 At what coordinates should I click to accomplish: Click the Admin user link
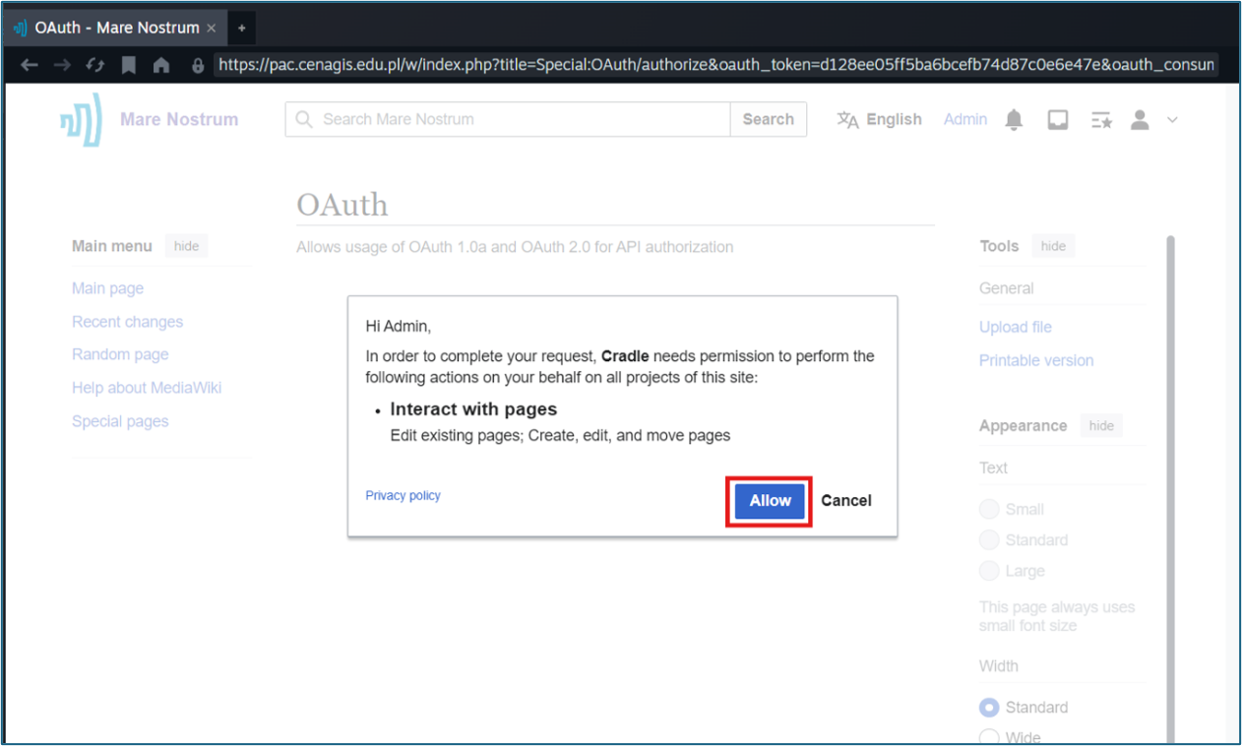click(x=965, y=119)
